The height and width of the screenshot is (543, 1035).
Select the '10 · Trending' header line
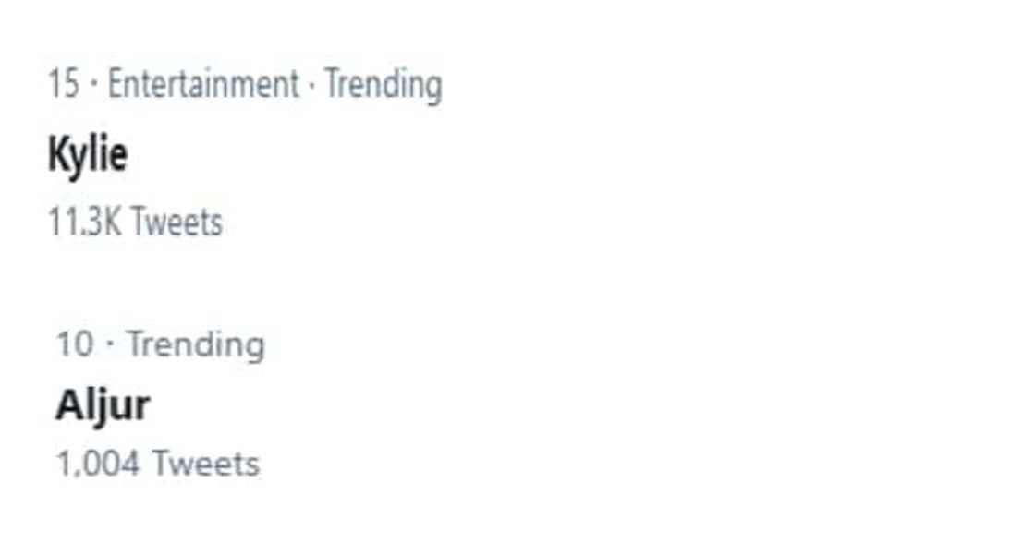point(160,344)
